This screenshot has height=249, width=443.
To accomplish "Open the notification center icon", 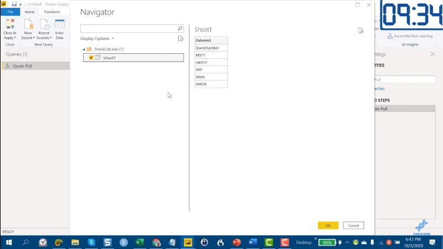I will tap(432, 242).
